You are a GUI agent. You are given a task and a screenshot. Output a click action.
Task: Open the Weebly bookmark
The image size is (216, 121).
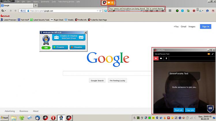tap(69, 20)
